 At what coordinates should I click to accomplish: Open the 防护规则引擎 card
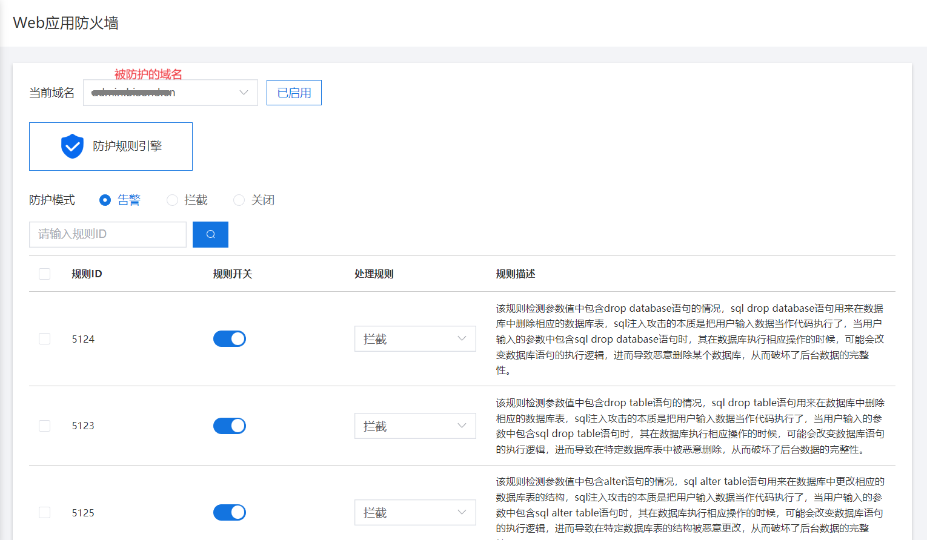(x=111, y=147)
